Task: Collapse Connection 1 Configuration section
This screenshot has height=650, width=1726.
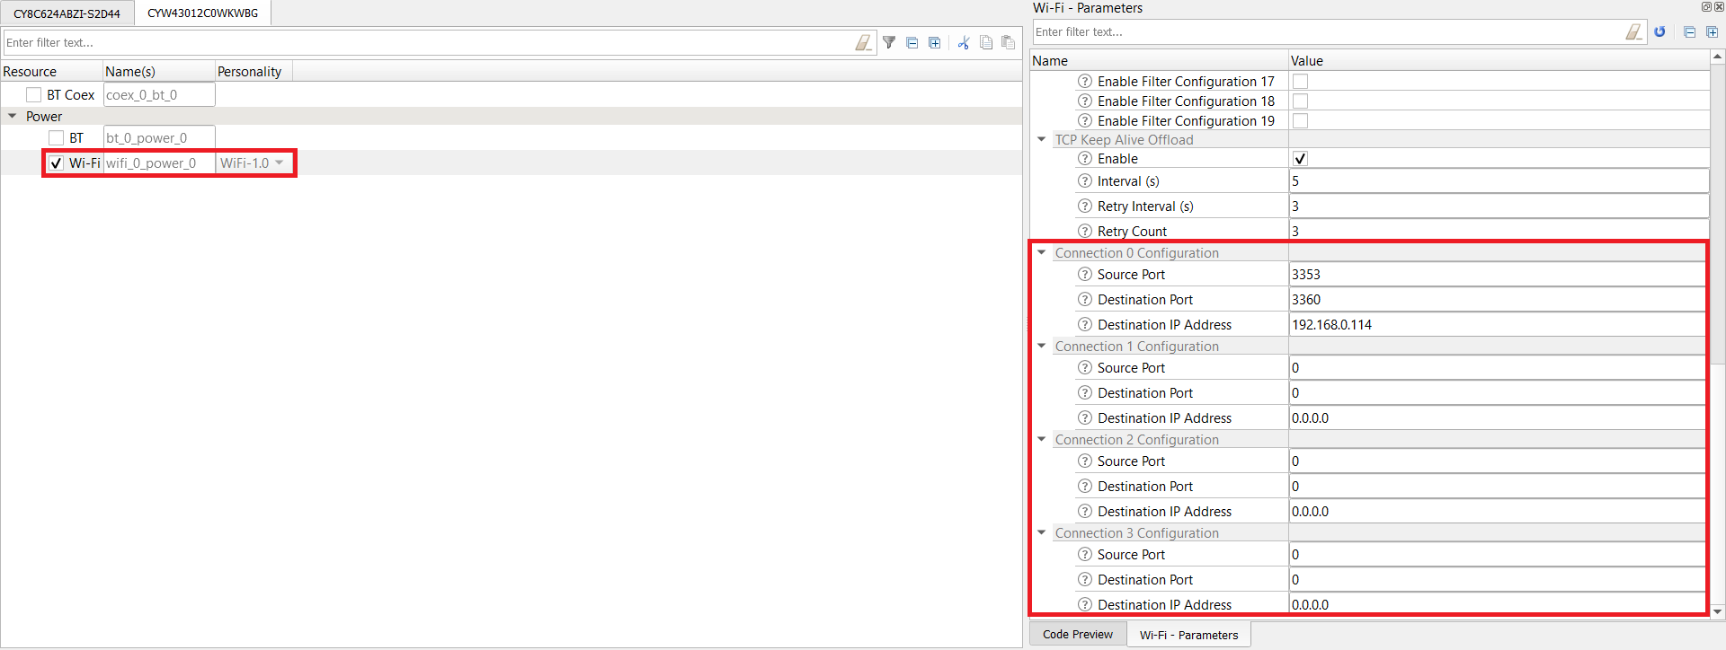Action: coord(1042,346)
